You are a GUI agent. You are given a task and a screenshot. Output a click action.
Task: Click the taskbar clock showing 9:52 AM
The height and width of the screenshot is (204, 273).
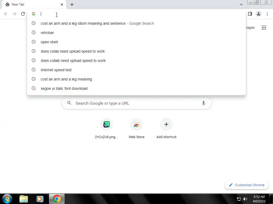pos(259,199)
